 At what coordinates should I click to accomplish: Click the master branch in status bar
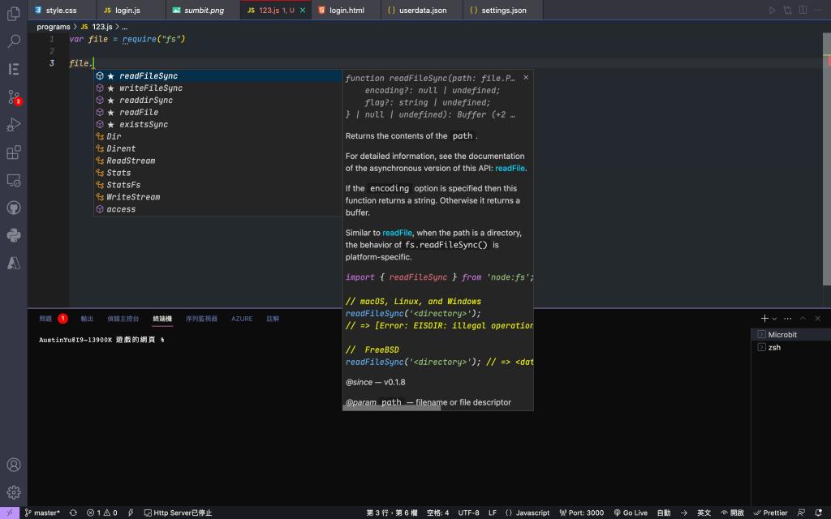(42, 513)
